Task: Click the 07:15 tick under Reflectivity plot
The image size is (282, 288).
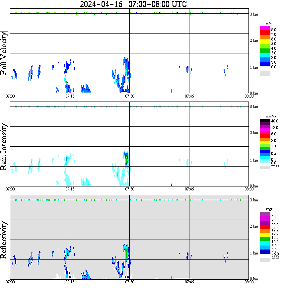Action: point(70,282)
